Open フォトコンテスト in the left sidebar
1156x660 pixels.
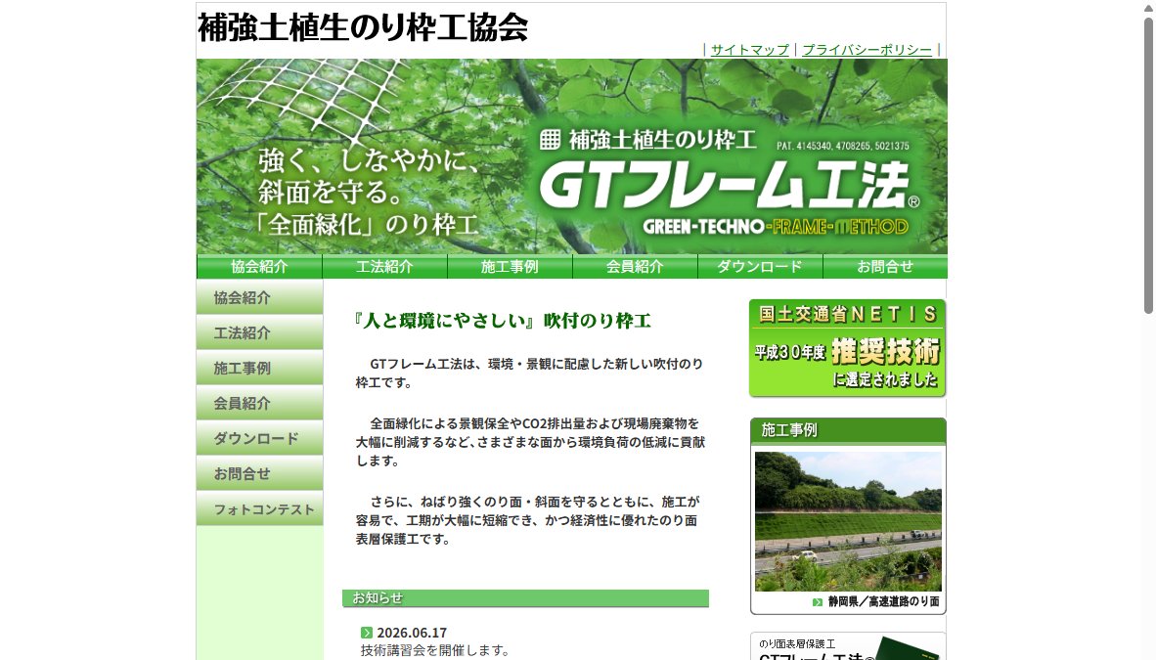[x=259, y=508]
